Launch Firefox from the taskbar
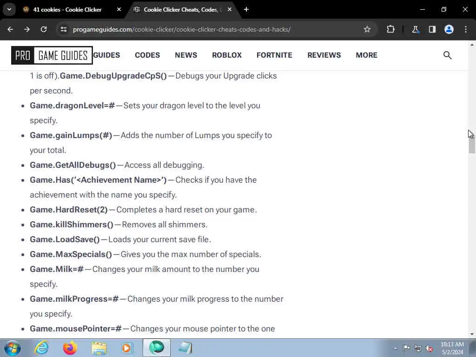Screen dimensions: 476x357 (70, 348)
